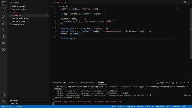
Task: Click the feedback icon in status bar
Action: (184, 106)
